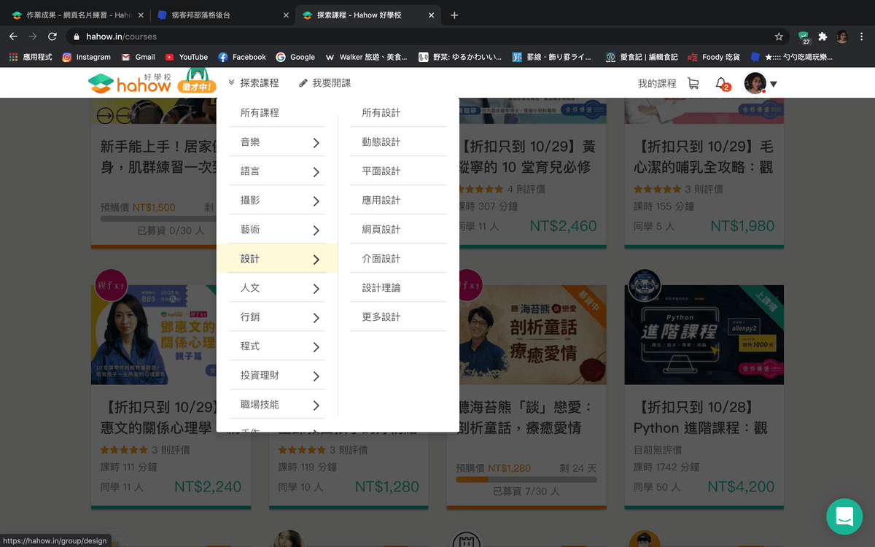Open the Python 進階課程 course thumbnail
Screen dimensions: 875x547
tap(703, 335)
